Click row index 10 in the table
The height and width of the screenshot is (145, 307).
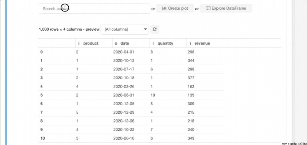point(43,138)
